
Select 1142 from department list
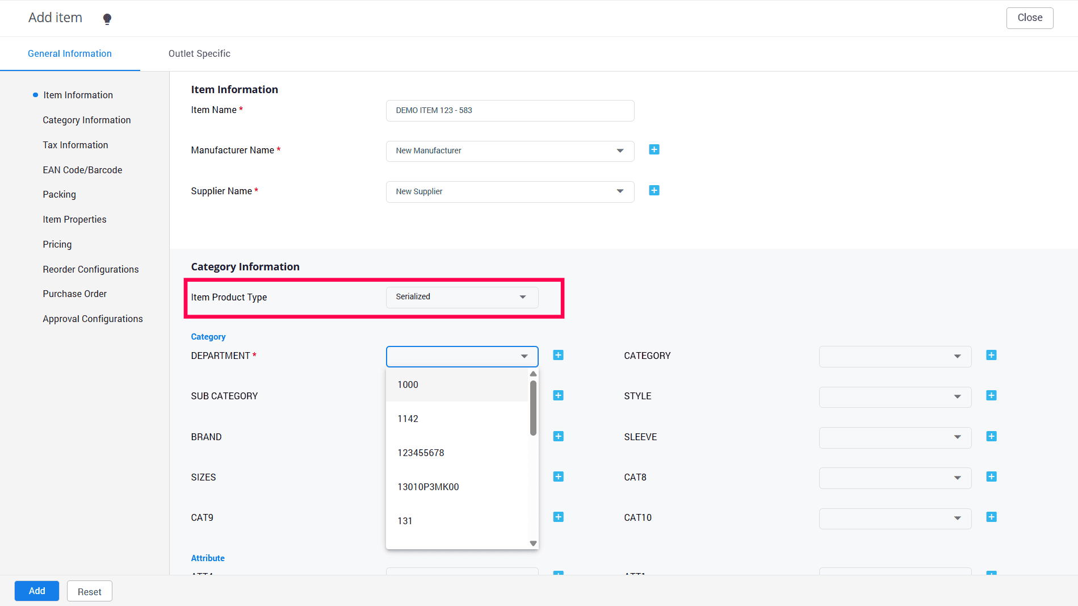pyautogui.click(x=408, y=419)
